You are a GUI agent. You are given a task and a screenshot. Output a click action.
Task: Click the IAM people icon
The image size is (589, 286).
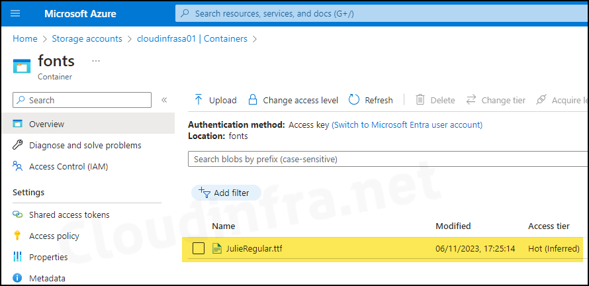pos(18,166)
